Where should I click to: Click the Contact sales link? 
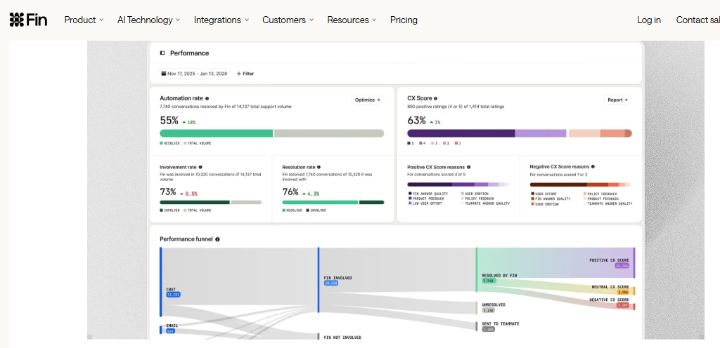pyautogui.click(x=698, y=20)
